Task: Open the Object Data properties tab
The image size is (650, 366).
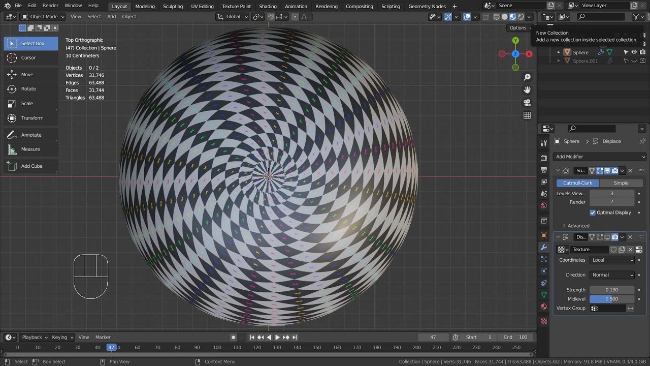Action: point(544,295)
